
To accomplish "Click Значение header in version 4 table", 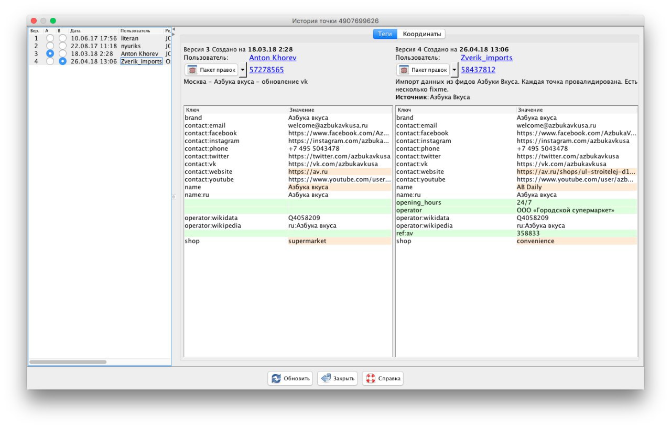I will tap(577, 110).
